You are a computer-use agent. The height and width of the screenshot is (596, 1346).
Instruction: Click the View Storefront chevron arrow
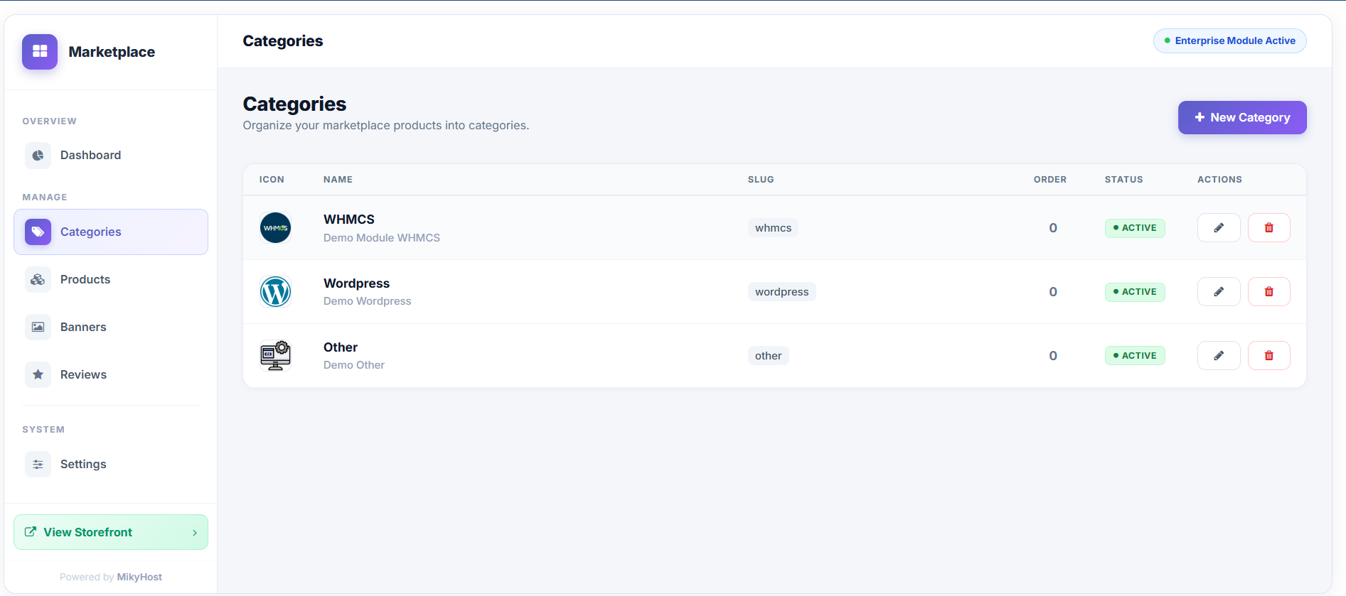click(x=195, y=533)
